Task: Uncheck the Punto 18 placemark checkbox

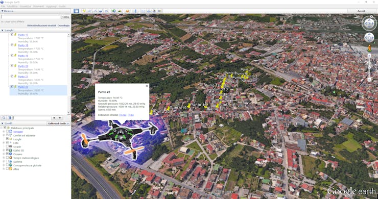Action: 12,45
